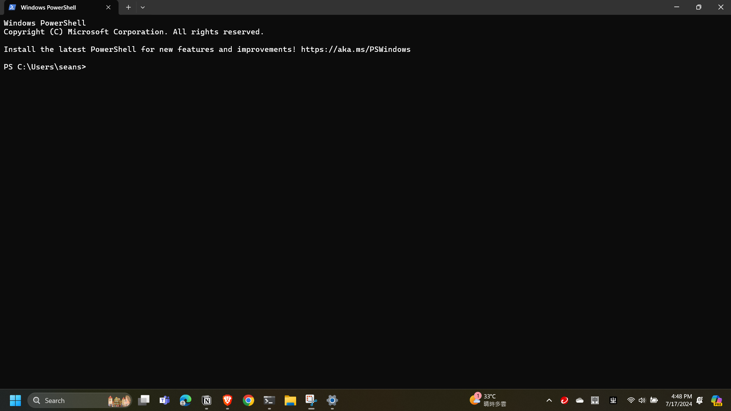Click the 'Install the latest PowerShell' text
Viewport: 731px width, 411px height.
point(70,49)
